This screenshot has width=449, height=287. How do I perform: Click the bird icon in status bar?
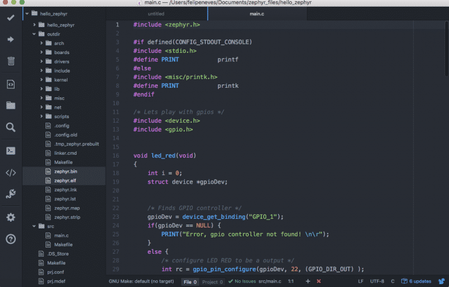pyautogui.click(x=442, y=281)
